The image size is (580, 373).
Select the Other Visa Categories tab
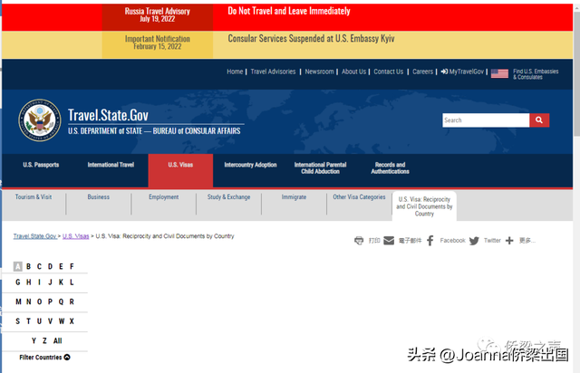click(359, 197)
